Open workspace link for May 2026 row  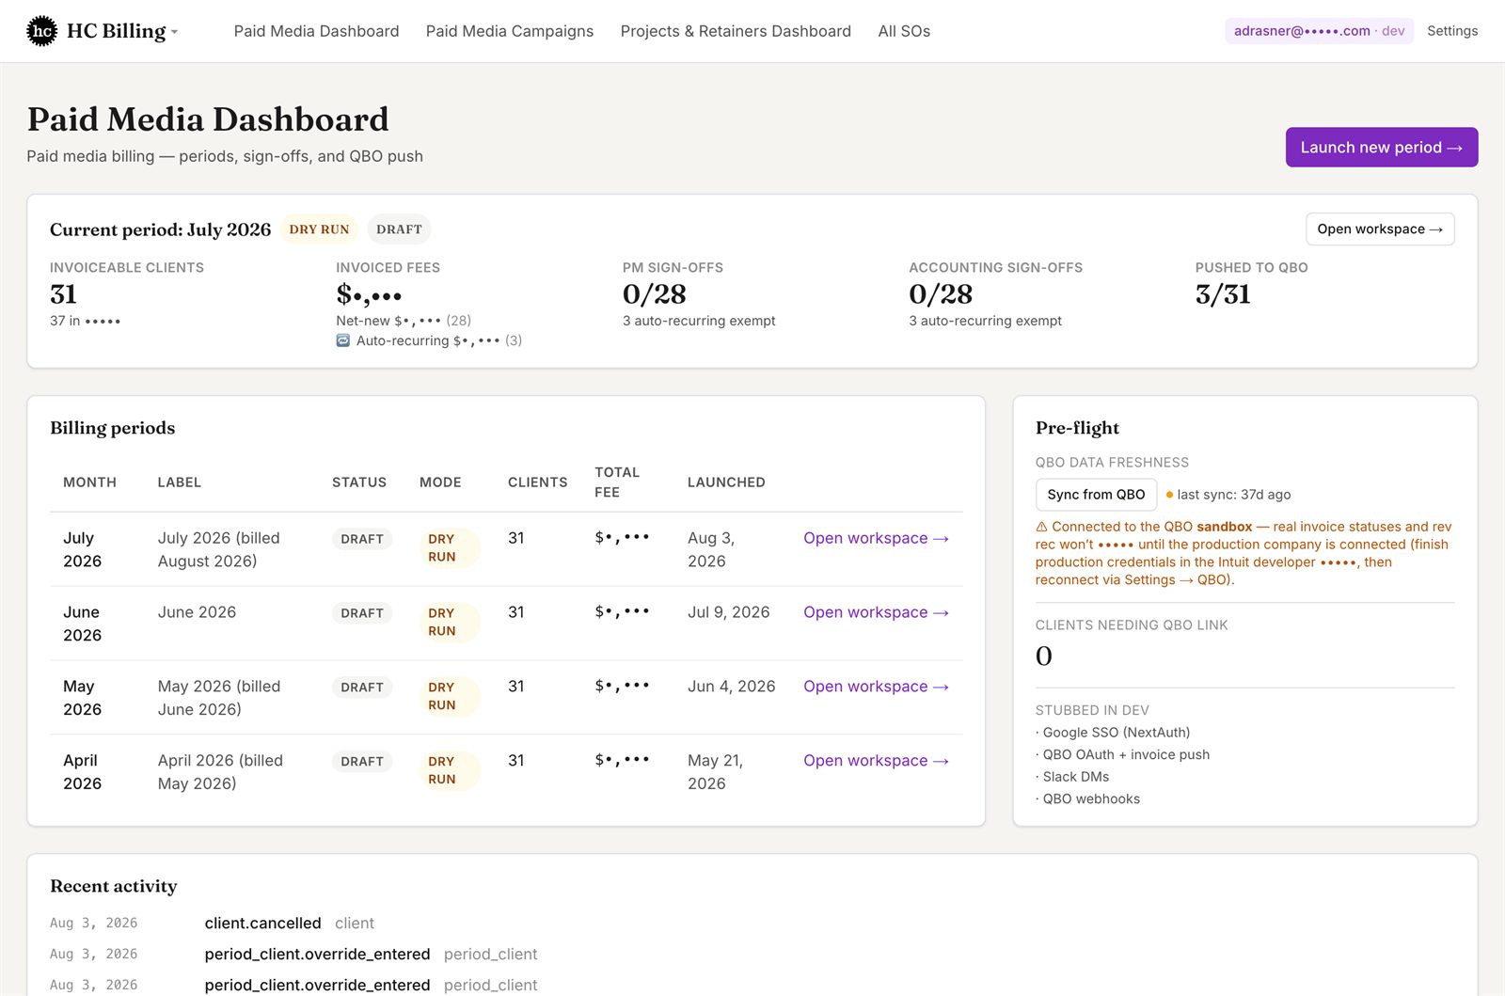pyautogui.click(x=876, y=687)
